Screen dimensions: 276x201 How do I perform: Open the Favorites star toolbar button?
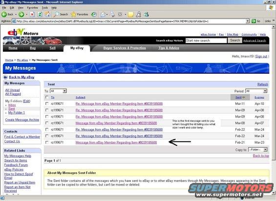click(80, 15)
